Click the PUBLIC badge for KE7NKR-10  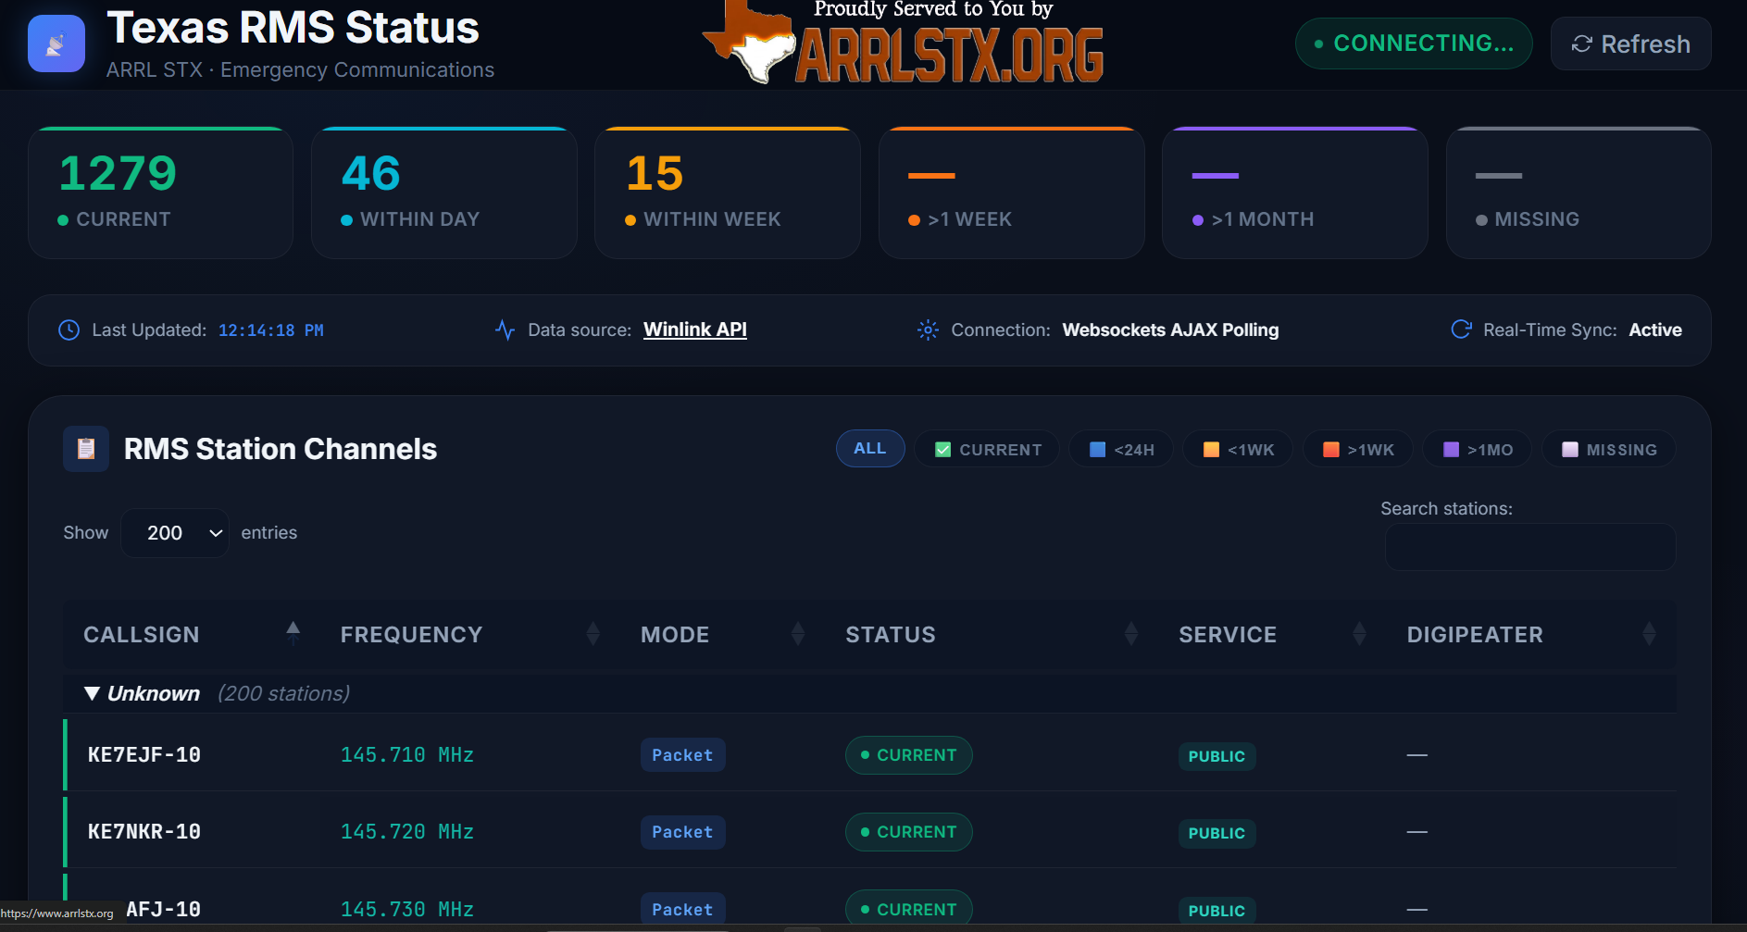tap(1217, 833)
